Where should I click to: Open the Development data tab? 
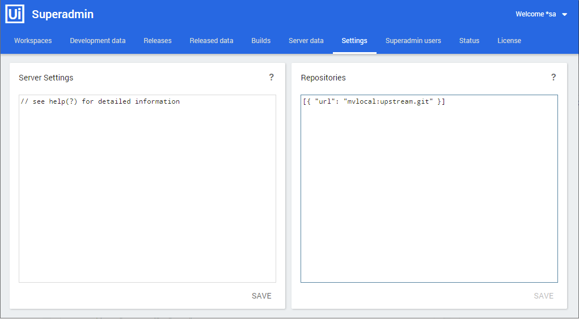[98, 41]
